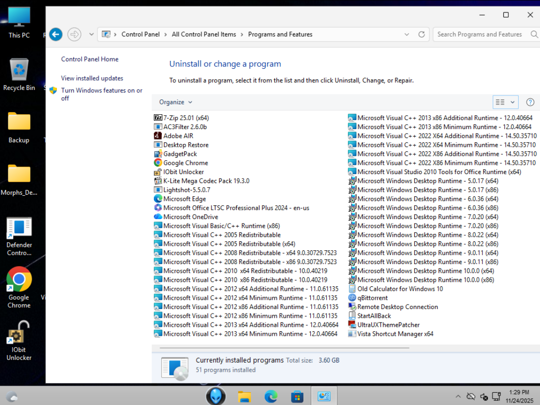This screenshot has width=540, height=405.
Task: Open the IObit Unlocker desktop shortcut
Action: coord(19,341)
